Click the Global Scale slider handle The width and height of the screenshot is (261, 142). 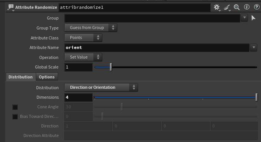click(111, 67)
